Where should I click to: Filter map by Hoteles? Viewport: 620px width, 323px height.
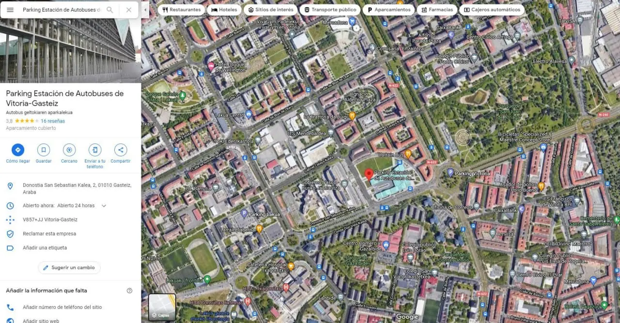click(x=224, y=10)
